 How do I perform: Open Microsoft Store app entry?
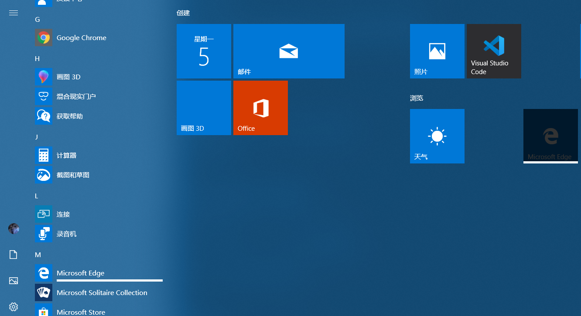(x=99, y=310)
